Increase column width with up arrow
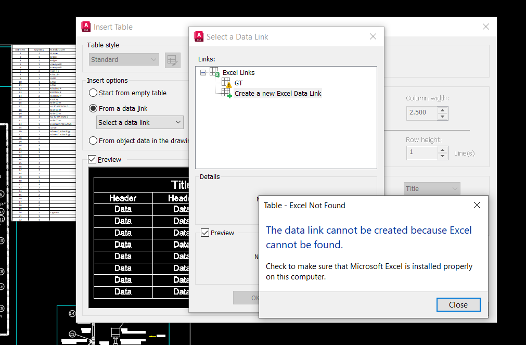This screenshot has height=345, width=526. (443, 110)
